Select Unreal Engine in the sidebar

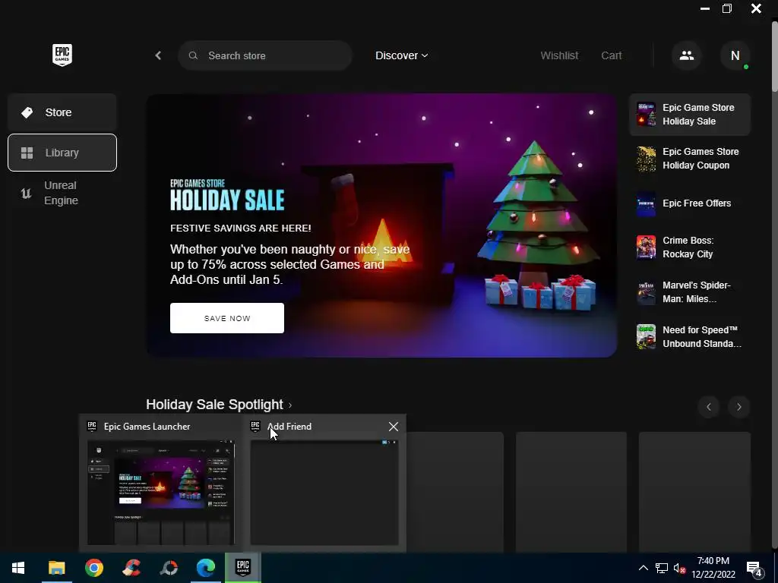coord(62,193)
